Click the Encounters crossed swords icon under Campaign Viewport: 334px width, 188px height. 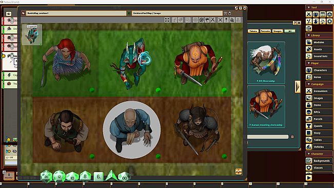click(x=309, y=91)
